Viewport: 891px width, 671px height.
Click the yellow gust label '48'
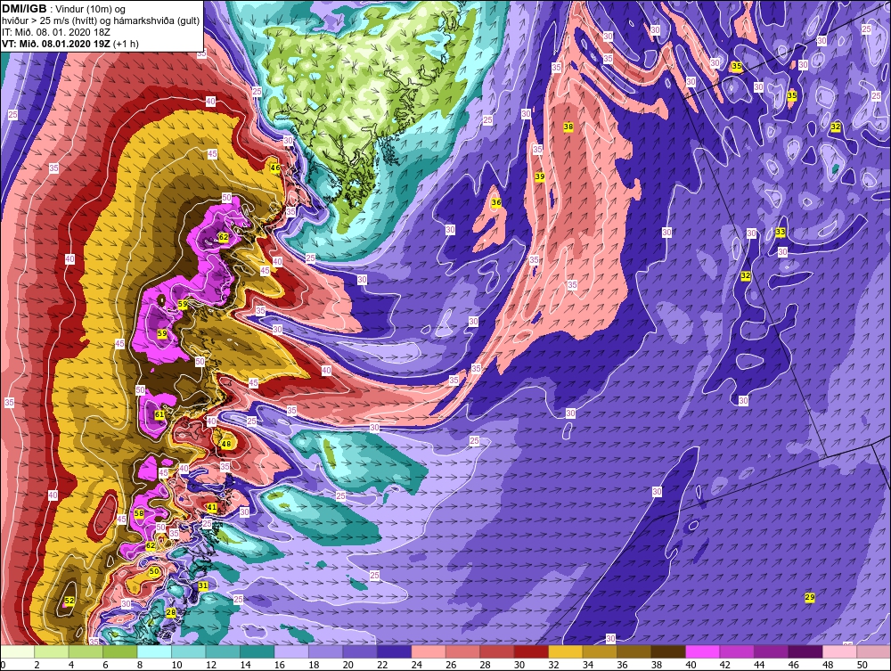[226, 444]
